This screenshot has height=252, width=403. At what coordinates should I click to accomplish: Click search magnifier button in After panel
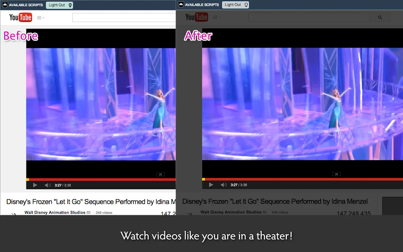point(380,17)
